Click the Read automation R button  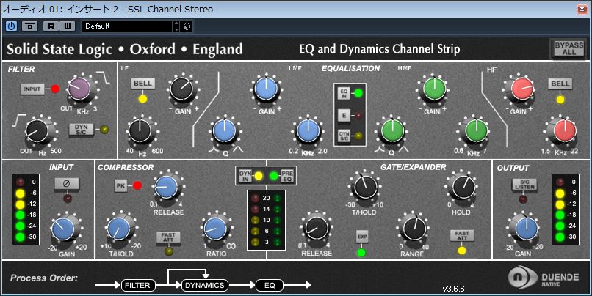tap(51, 26)
